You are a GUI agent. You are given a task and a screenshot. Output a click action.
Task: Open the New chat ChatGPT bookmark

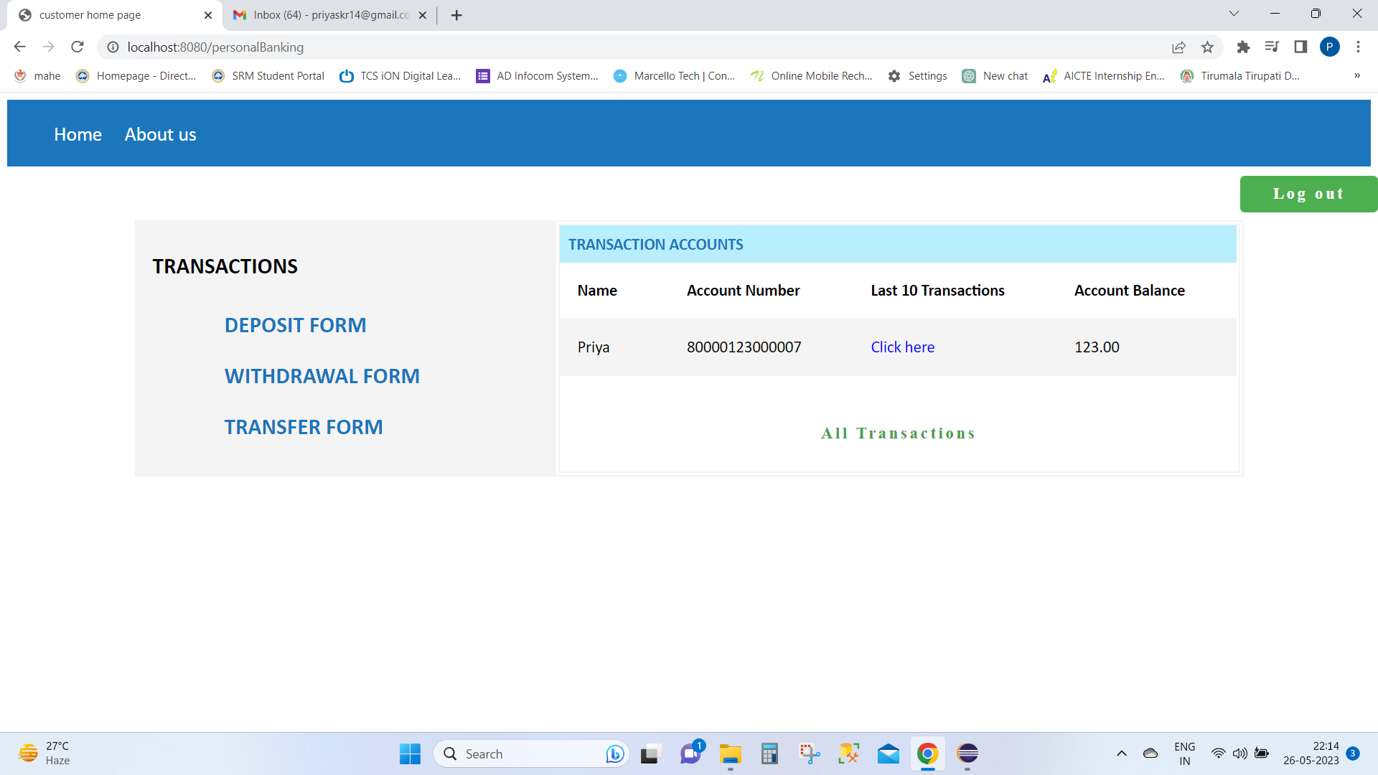995,75
